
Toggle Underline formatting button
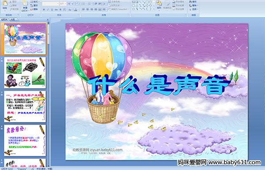(x=52, y=10)
